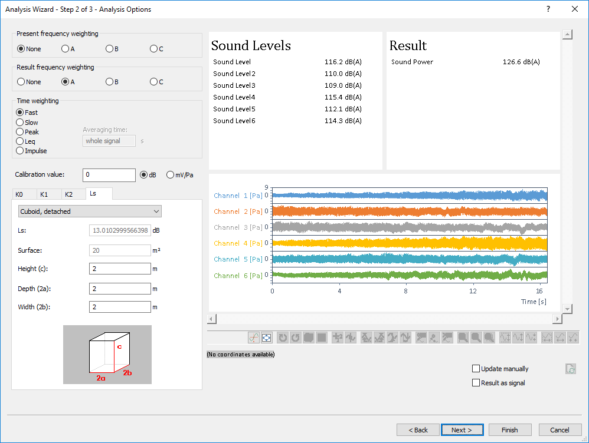Switch to the K0 tab
This screenshot has width=589, height=443.
(x=24, y=194)
